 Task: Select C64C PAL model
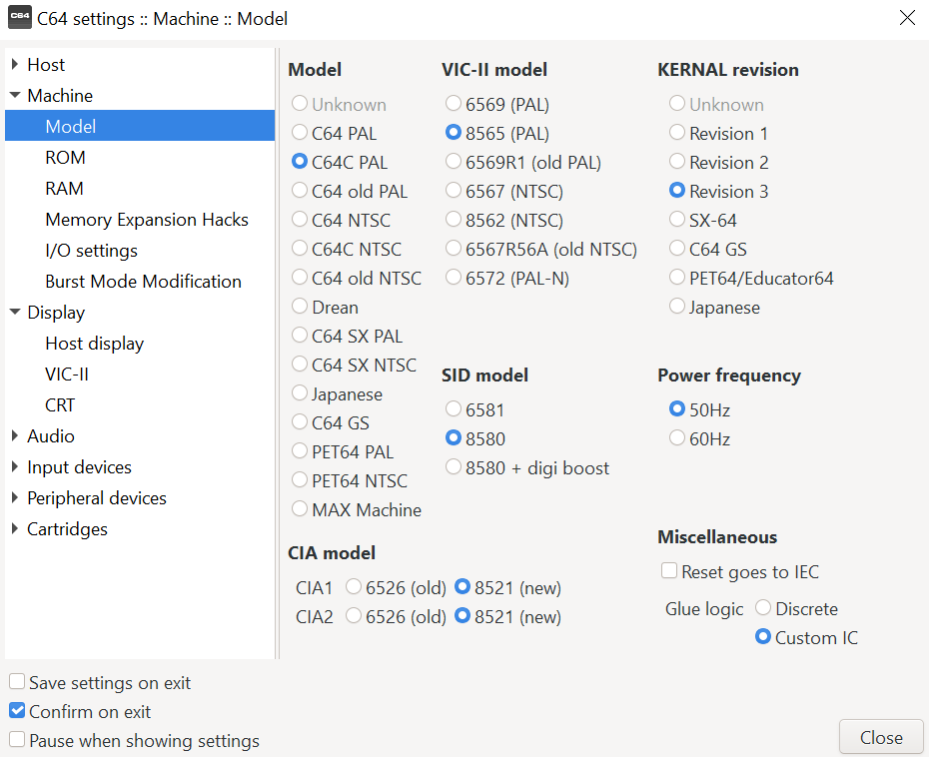pos(340,162)
